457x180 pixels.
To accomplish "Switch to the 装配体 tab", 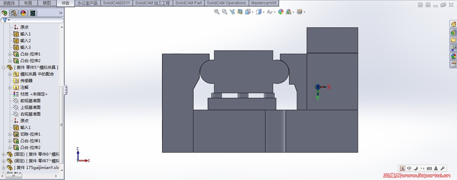I will click(x=9, y=3).
